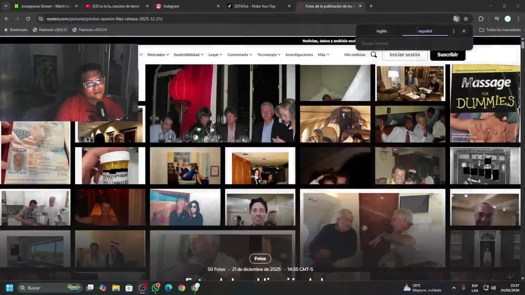525x295 pixels.
Task: Open Mis noticias link
Action: [355, 54]
